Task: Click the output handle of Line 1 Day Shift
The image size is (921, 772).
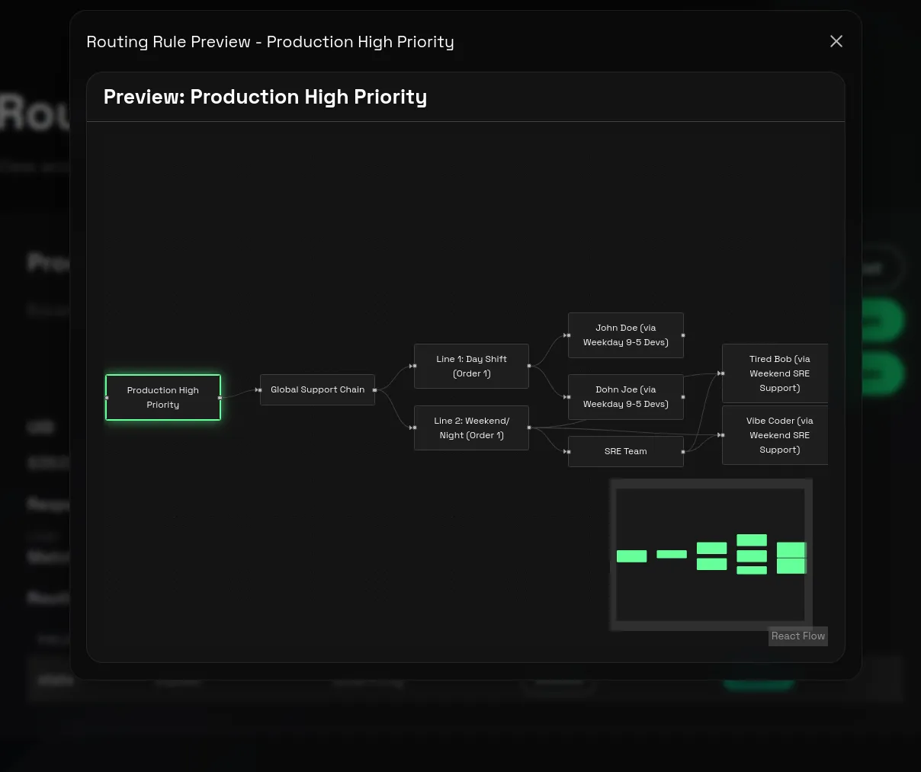Action: pos(529,366)
